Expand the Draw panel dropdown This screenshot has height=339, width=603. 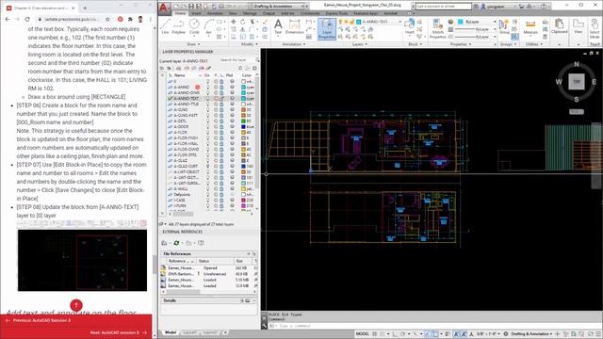[194, 44]
